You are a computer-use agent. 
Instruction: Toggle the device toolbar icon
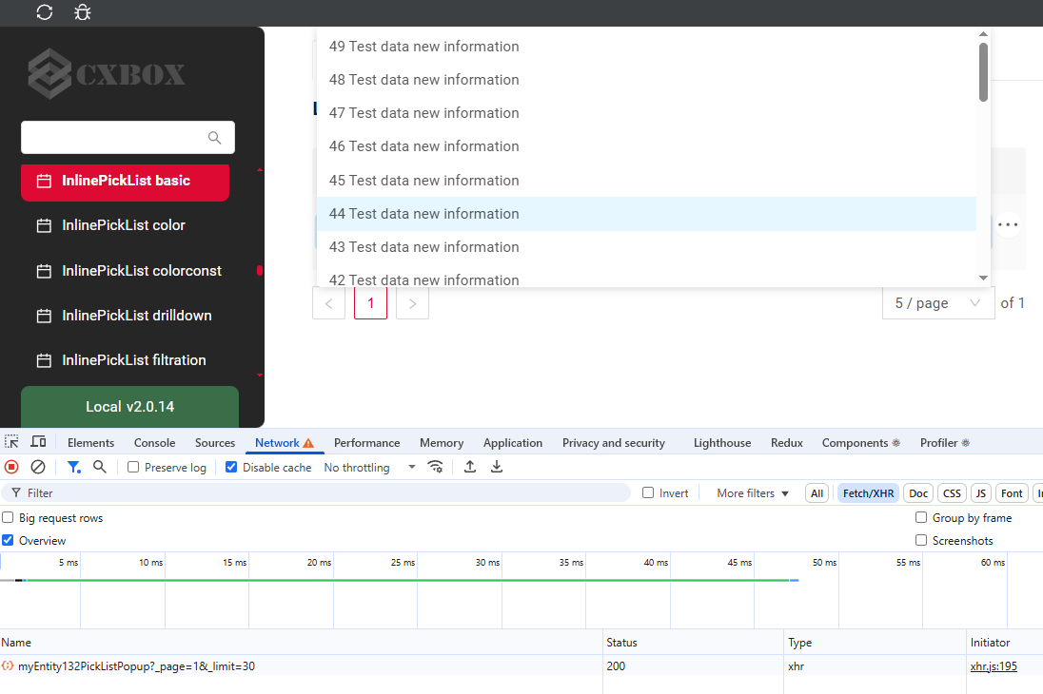(x=38, y=442)
